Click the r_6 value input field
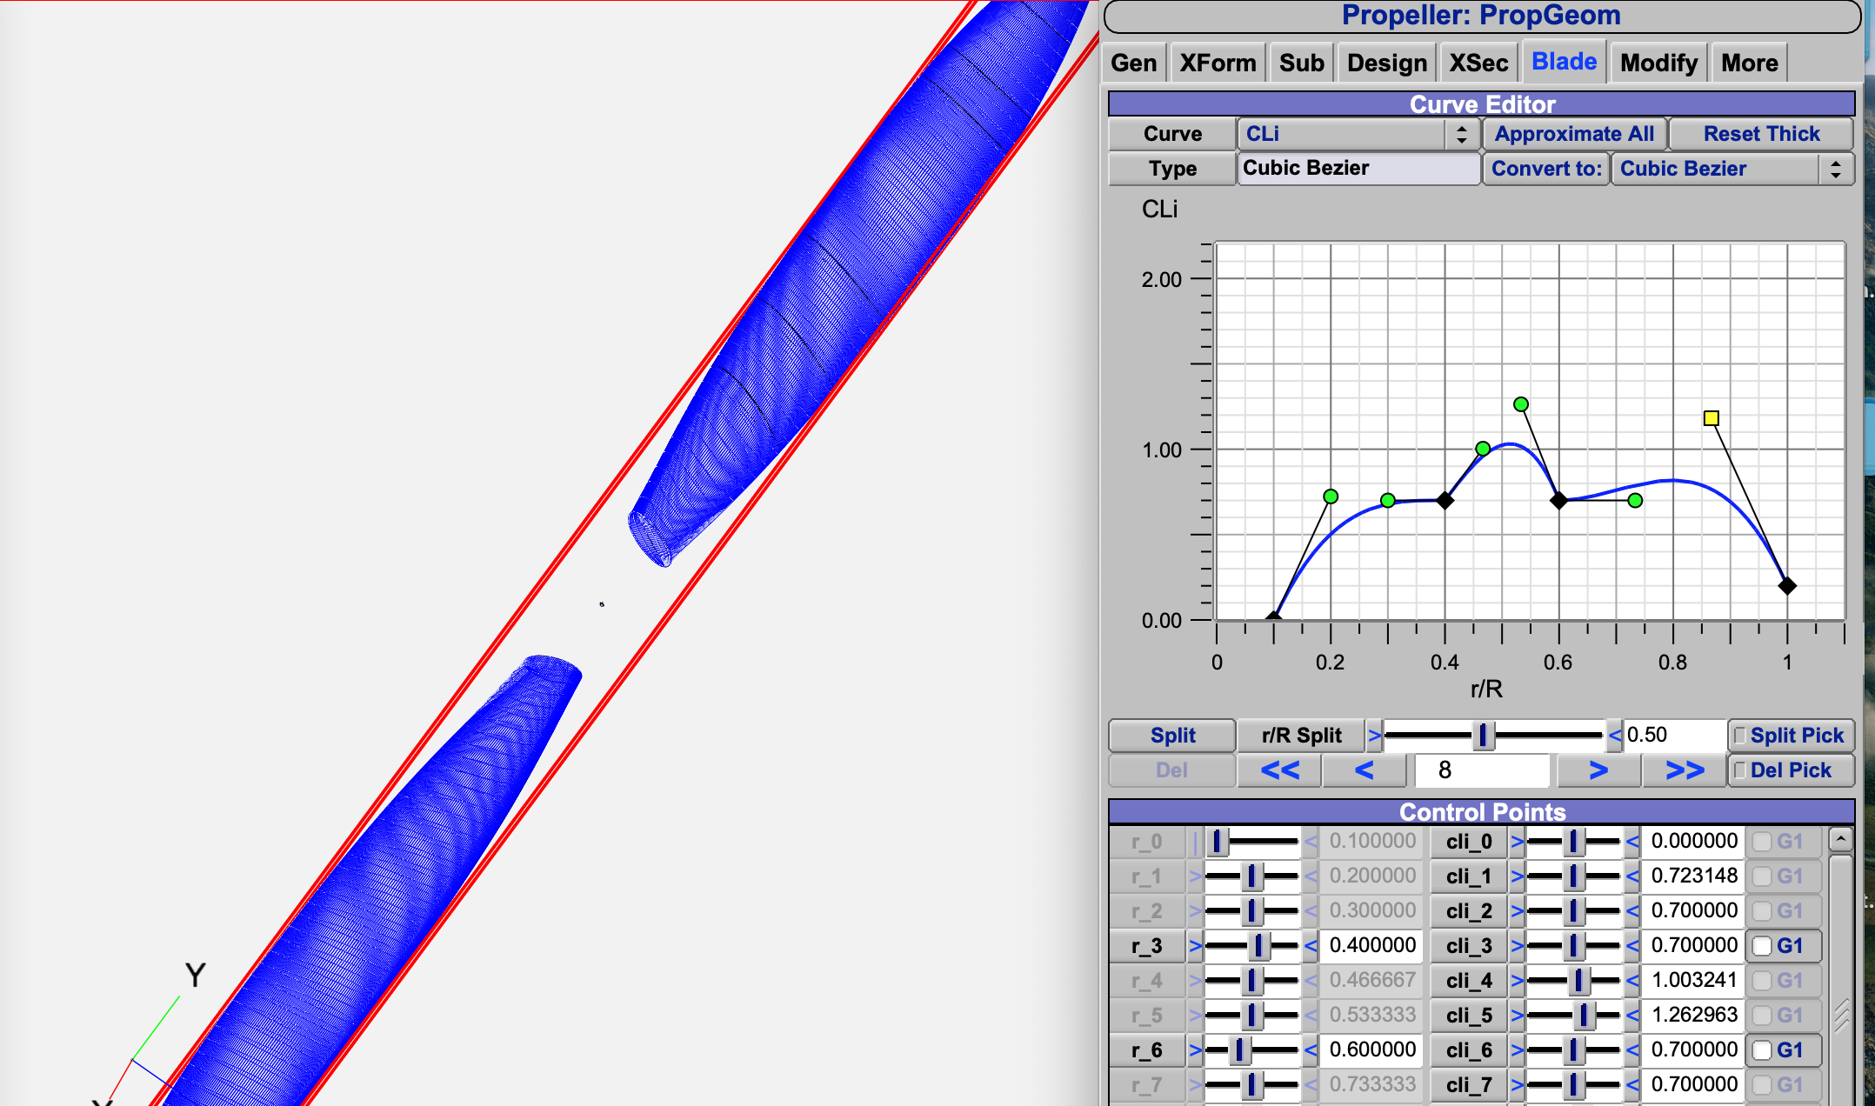Screen dimensions: 1875x1106 (x=1371, y=1049)
